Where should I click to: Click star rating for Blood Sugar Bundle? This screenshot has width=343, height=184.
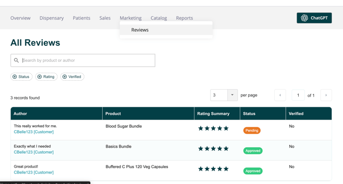point(213,129)
